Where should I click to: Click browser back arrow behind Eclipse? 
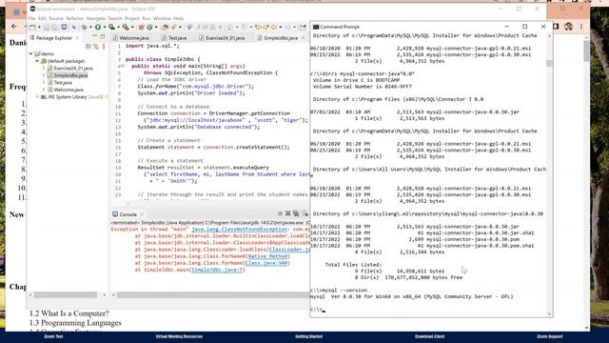(14, 27)
